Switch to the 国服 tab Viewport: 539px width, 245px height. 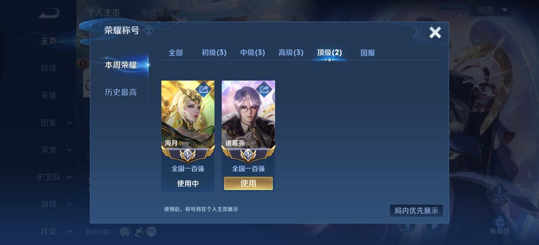pos(367,52)
